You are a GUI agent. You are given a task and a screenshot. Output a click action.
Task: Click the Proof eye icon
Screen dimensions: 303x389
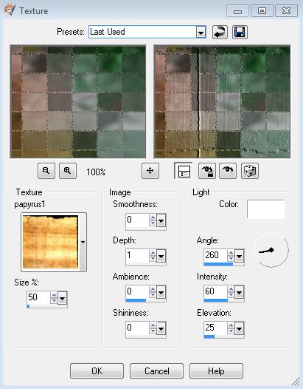pos(228,171)
